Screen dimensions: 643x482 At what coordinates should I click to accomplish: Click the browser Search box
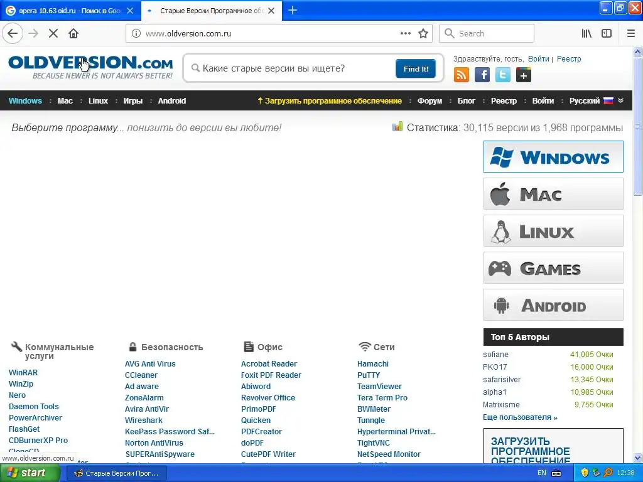[487, 34]
